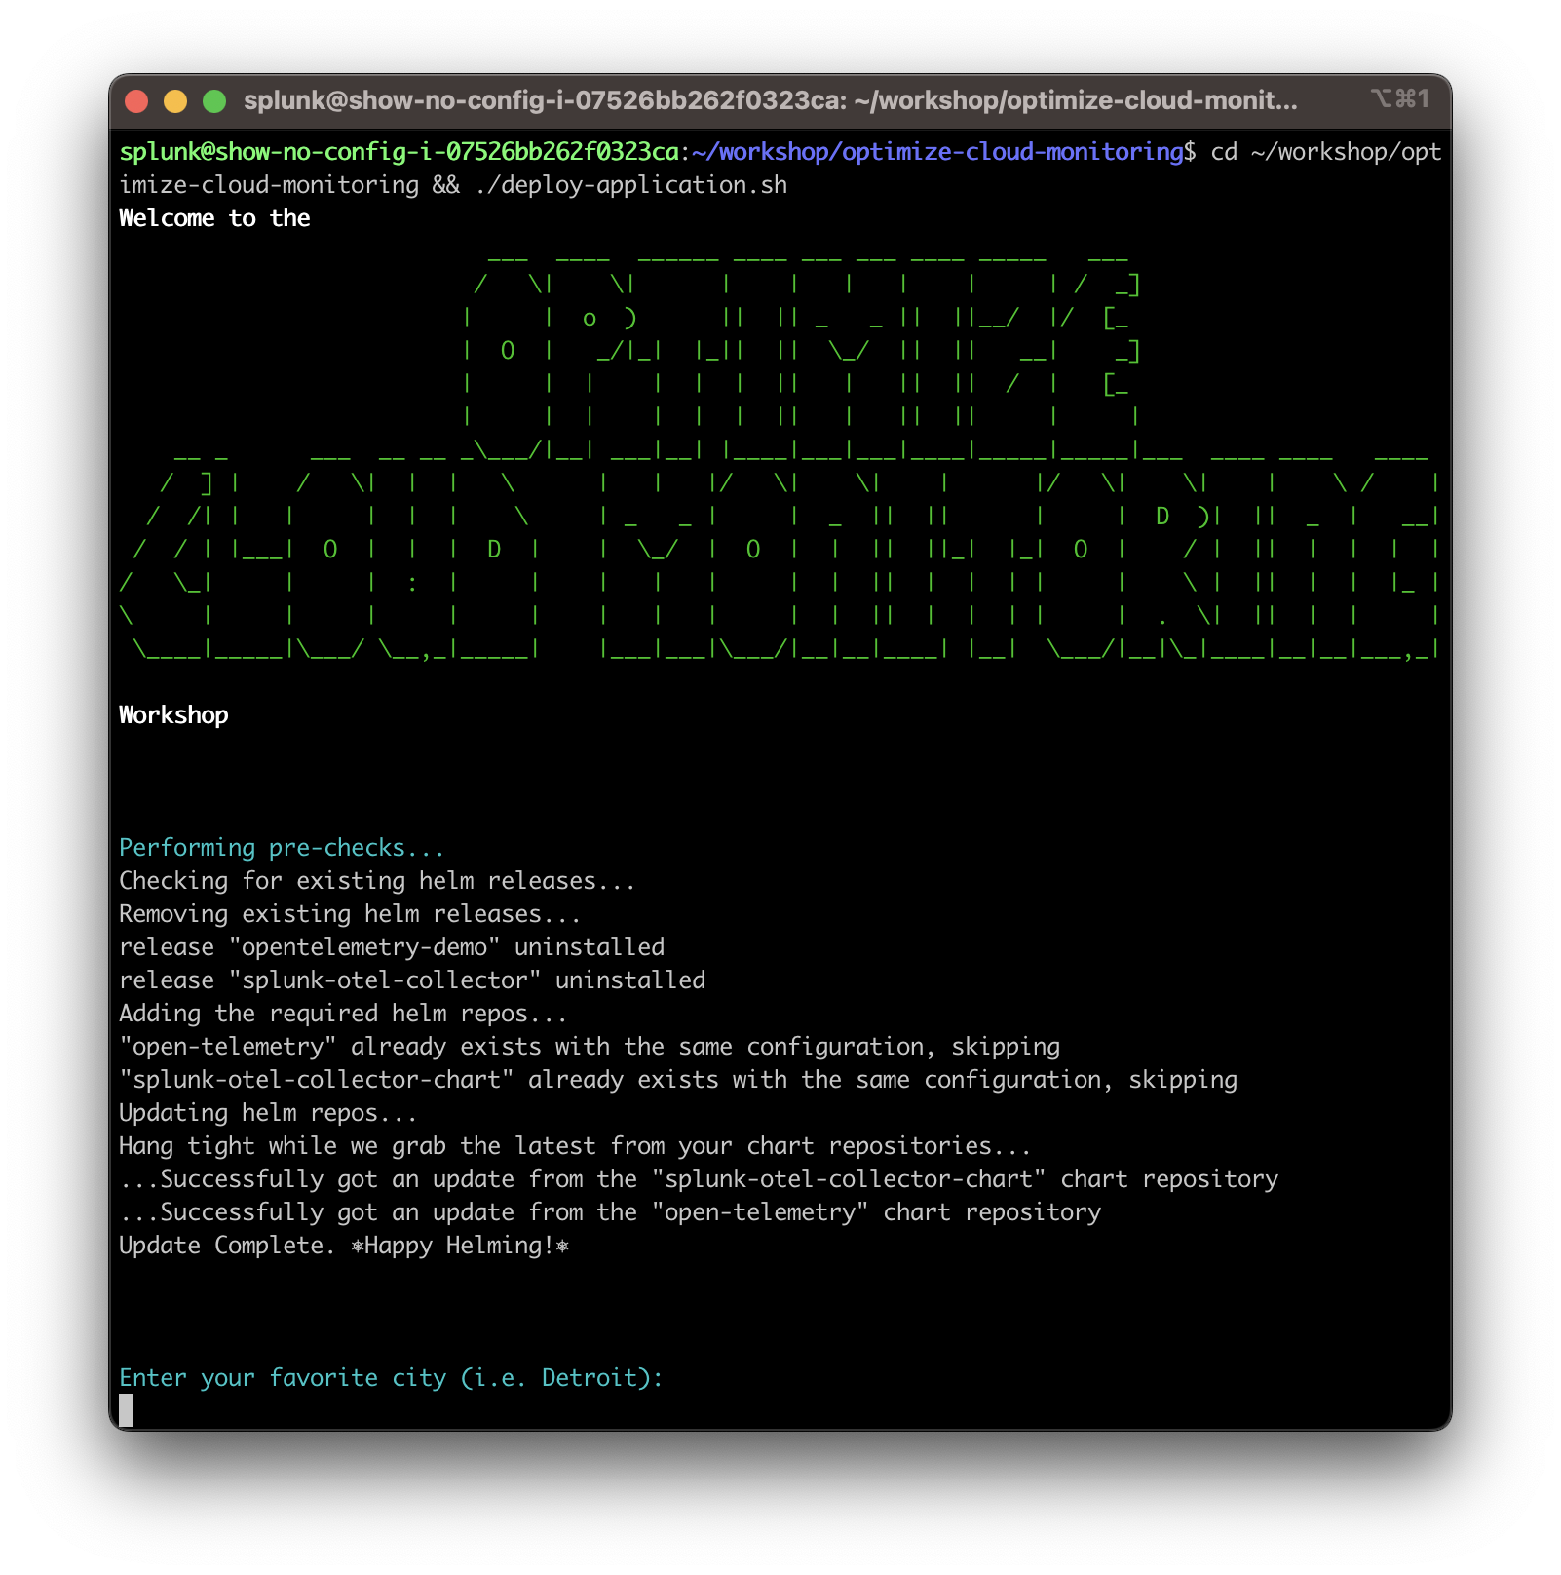Image resolution: width=1561 pixels, height=1575 pixels.
Task: Click the "Enter your favorite city" prompt
Action: coord(390,1378)
